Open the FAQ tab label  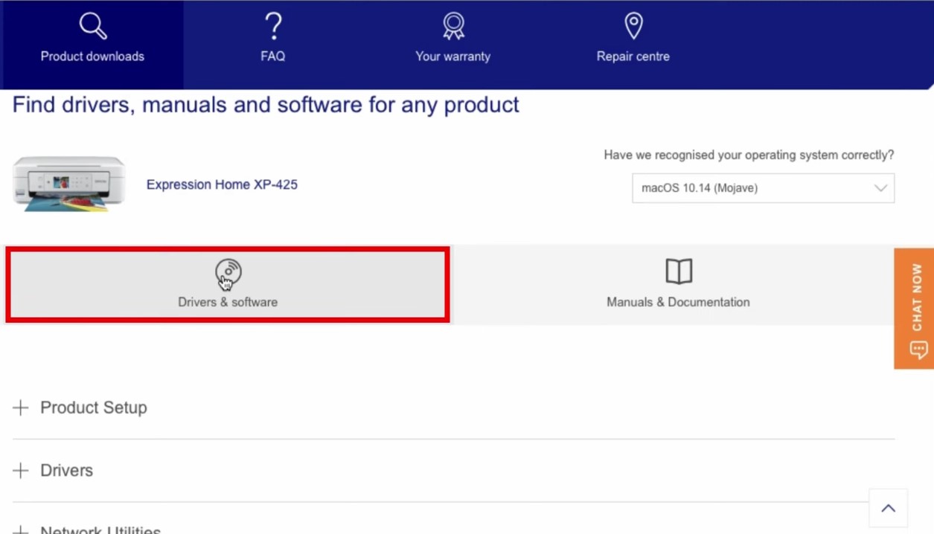tap(273, 57)
